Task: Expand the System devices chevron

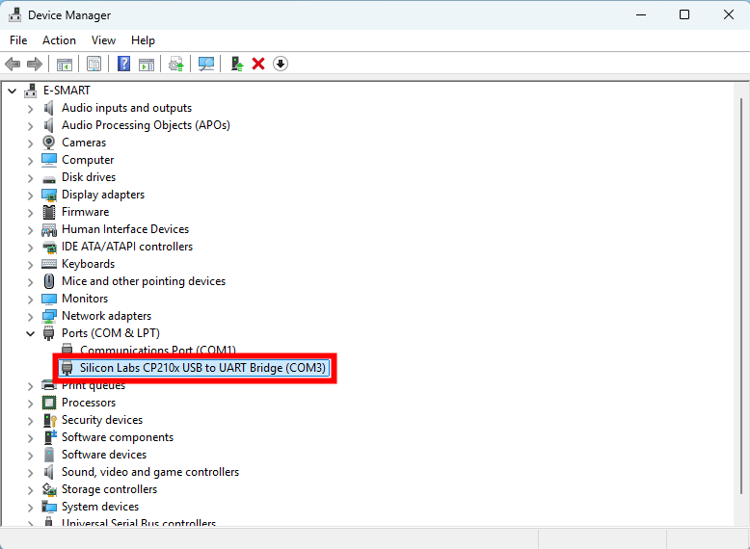Action: click(31, 508)
